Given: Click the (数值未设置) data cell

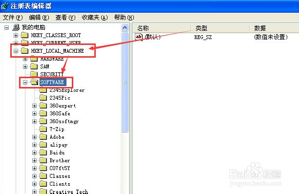Looking at the screenshot, I should [x=271, y=37].
